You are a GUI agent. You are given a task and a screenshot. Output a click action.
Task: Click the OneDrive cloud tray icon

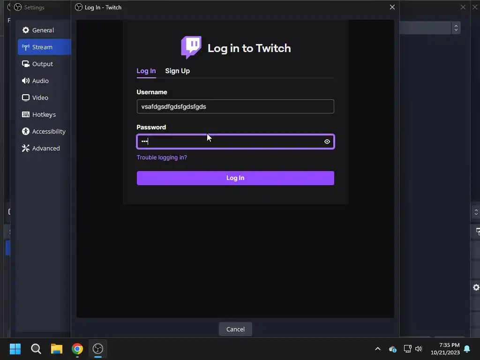(392, 349)
